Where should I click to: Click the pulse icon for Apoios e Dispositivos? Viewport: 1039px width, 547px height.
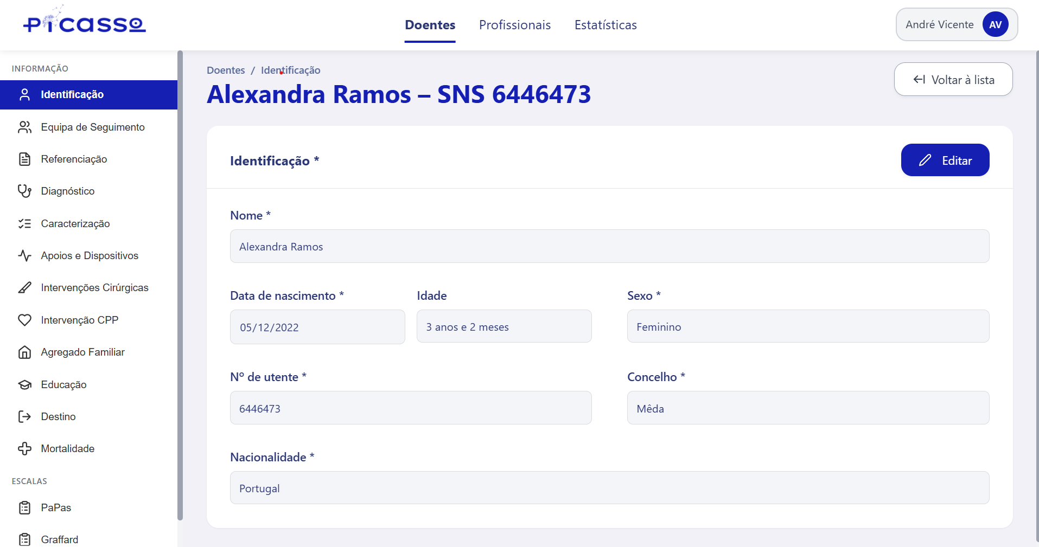(x=24, y=256)
